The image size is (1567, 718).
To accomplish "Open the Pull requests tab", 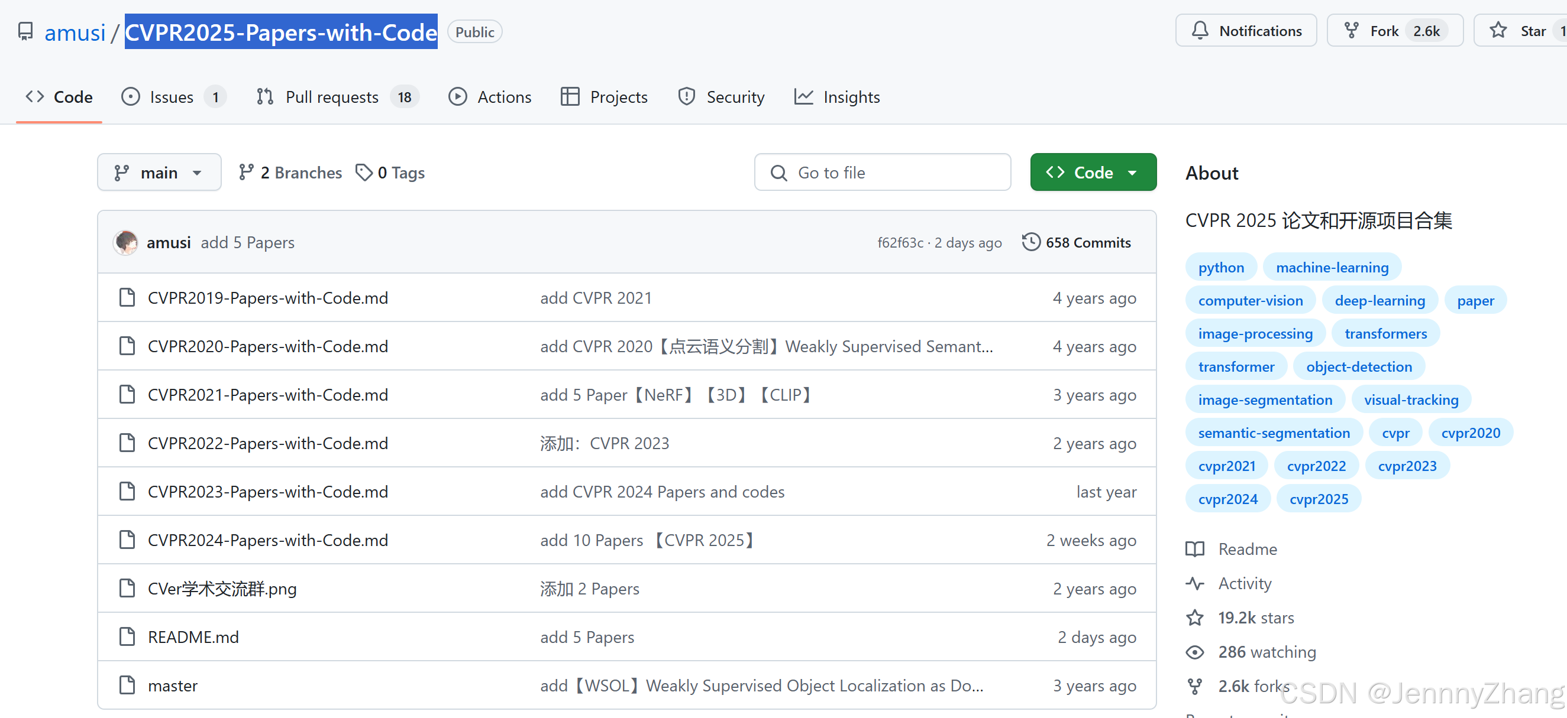I will (332, 97).
